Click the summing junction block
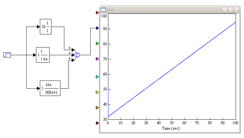Image resolution: width=244 pixels, height=138 pixels. (x=77, y=55)
